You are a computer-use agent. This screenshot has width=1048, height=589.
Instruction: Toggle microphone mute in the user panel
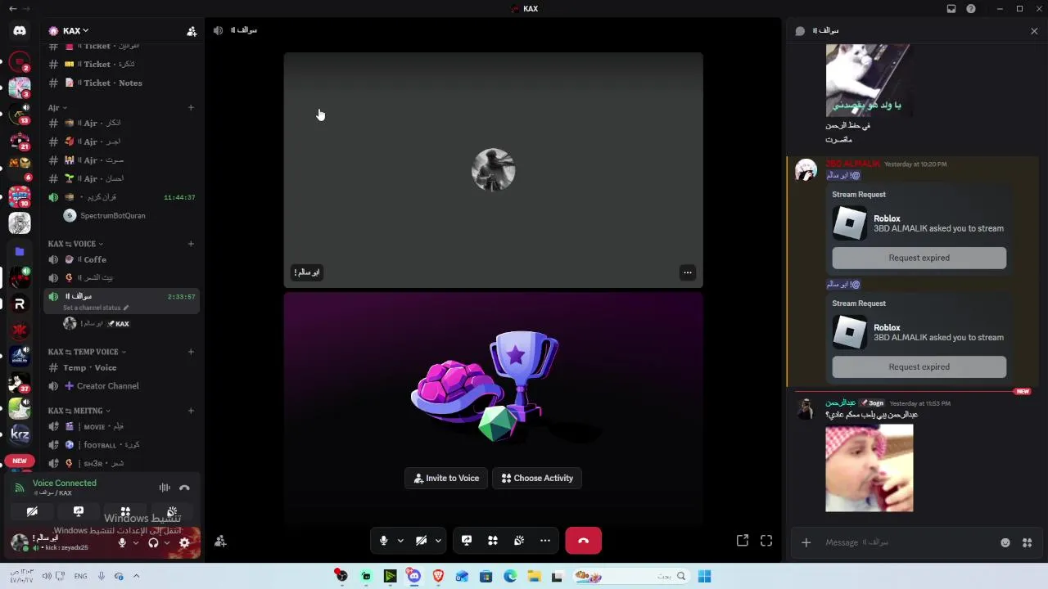click(x=122, y=542)
